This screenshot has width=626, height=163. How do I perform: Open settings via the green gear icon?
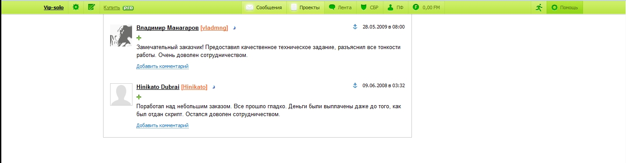tap(76, 7)
